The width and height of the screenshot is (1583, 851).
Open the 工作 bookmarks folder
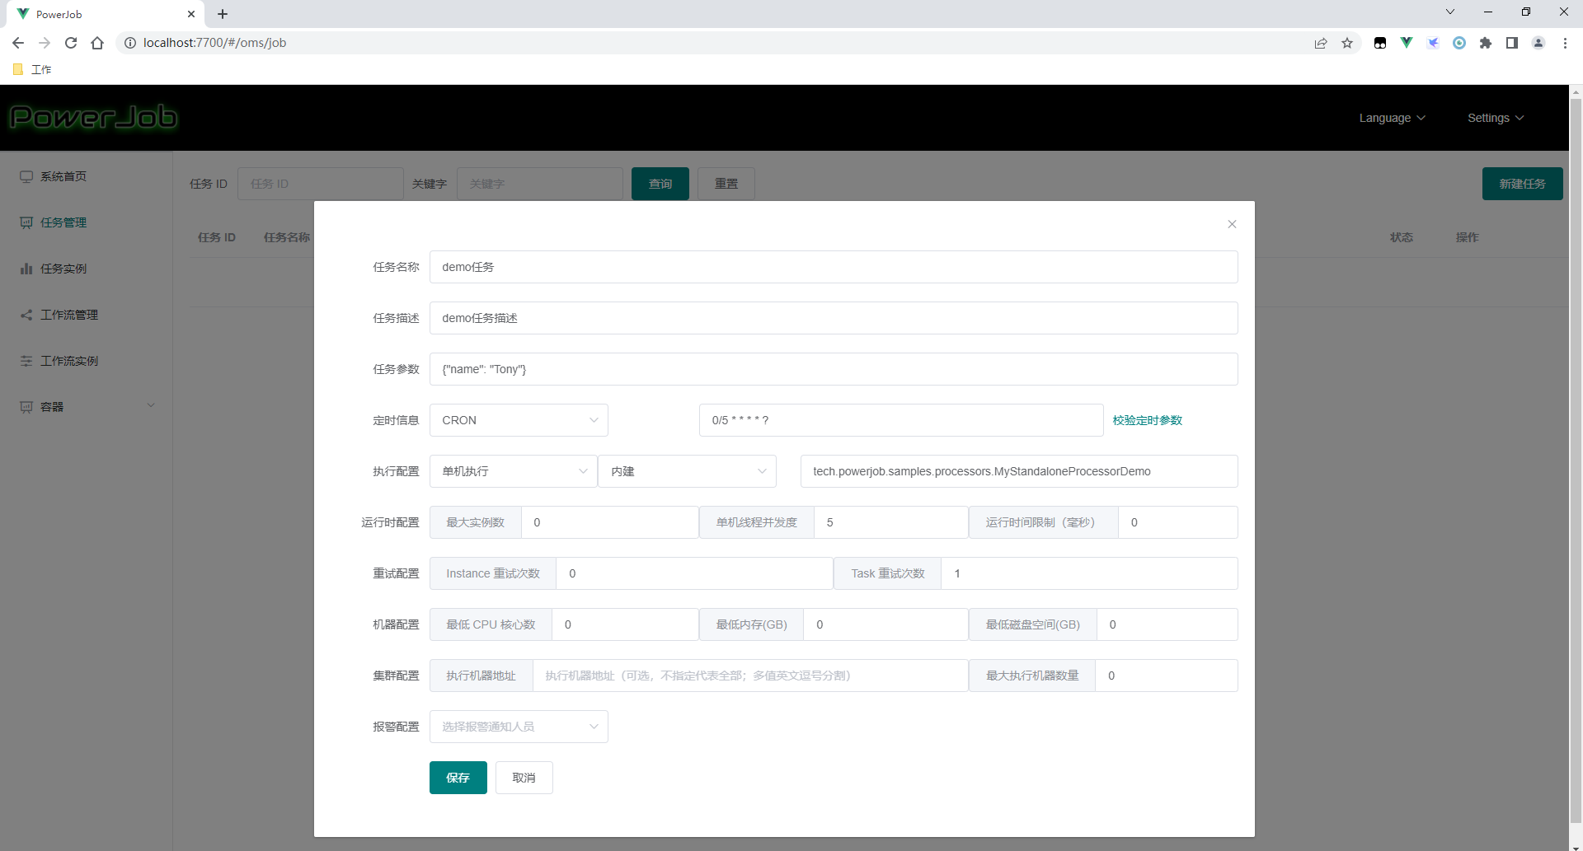coord(33,69)
